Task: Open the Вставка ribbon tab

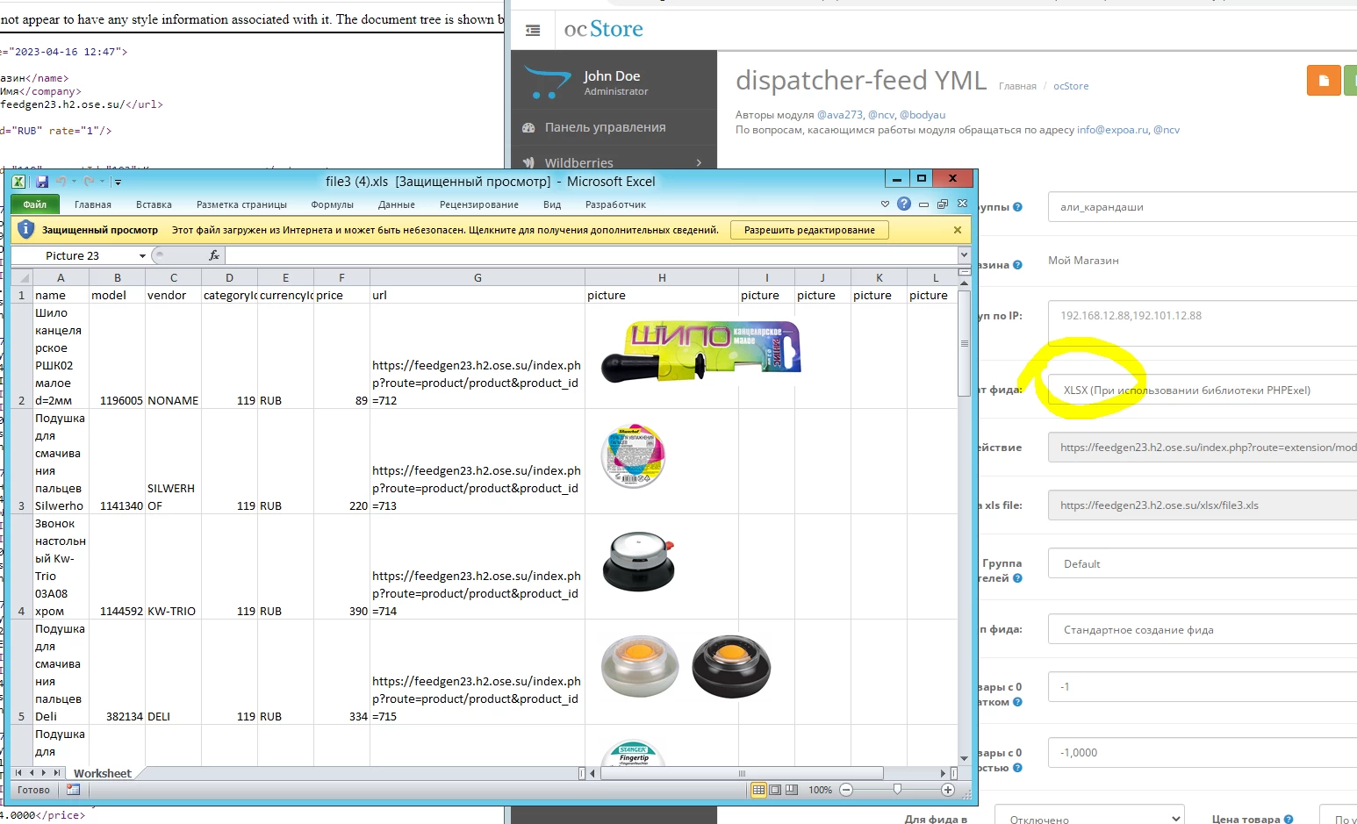Action: pyautogui.click(x=154, y=204)
